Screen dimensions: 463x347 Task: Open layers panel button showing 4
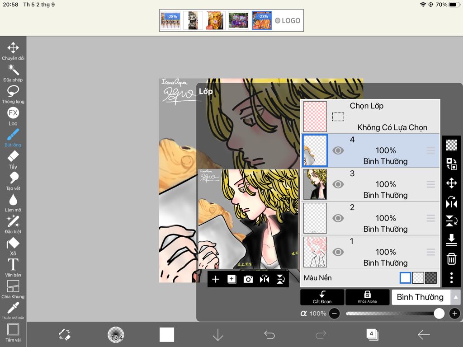point(372,335)
